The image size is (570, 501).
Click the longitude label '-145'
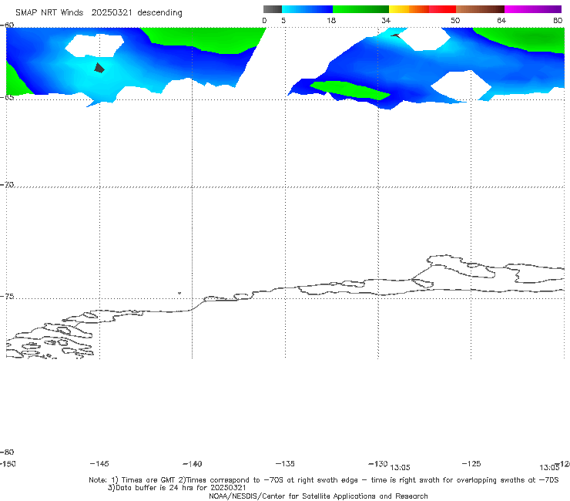pyautogui.click(x=99, y=464)
